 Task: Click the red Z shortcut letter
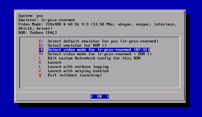[40, 71]
